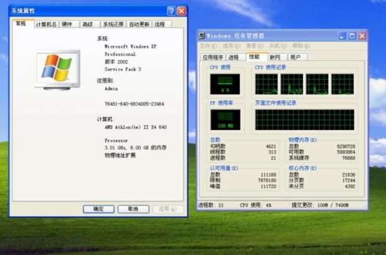Click the 页面文件使用记录 history graph

[x=304, y=119]
